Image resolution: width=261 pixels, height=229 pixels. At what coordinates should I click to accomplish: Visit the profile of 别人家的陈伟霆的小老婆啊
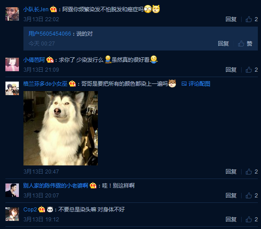pos(55,186)
